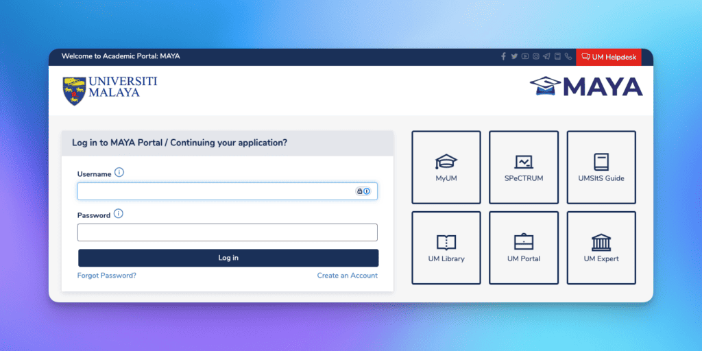
Task: Click 'Welcome to Academic Portal: MAYA' text
Action: [x=121, y=56]
